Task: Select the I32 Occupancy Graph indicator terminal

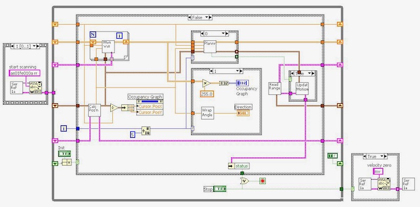Action: click(242, 83)
